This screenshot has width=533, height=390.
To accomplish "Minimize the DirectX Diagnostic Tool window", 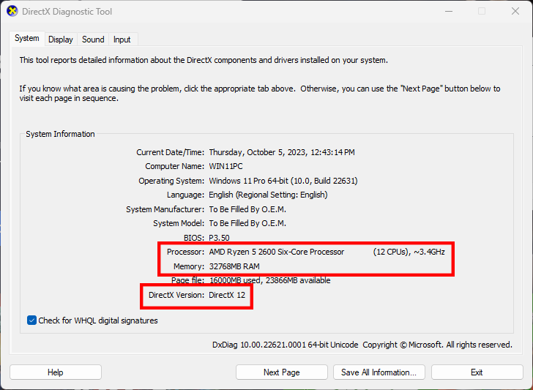I will coord(449,11).
